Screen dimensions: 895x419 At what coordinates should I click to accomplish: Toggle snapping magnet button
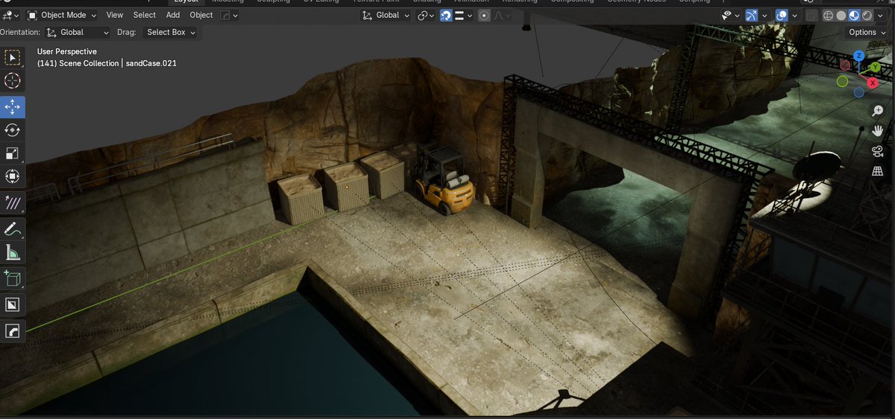tap(445, 15)
